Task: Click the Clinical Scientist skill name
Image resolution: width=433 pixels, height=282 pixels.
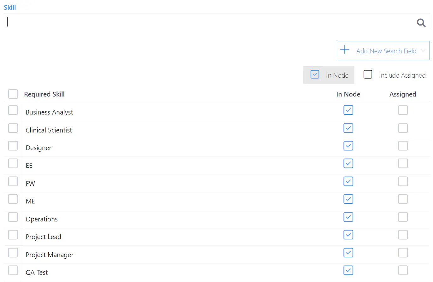Action: coord(49,130)
